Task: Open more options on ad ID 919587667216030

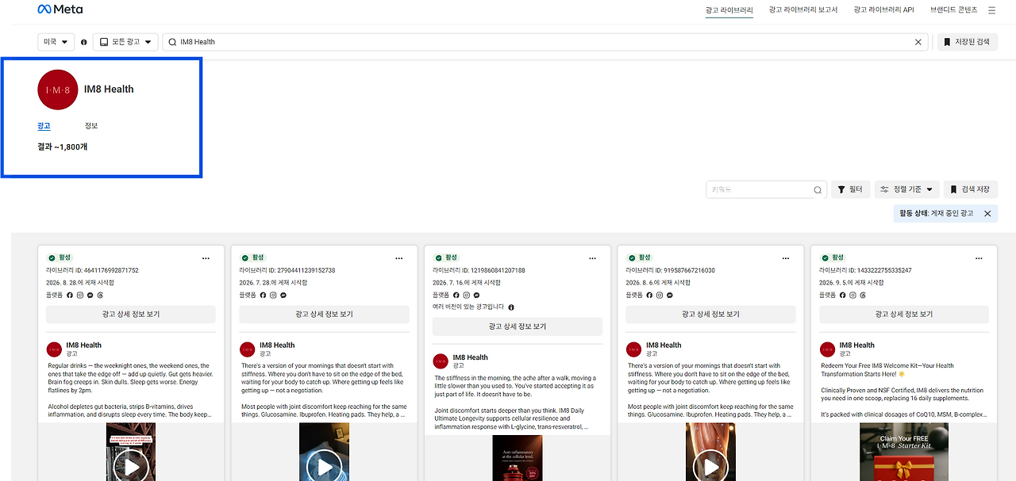Action: [x=786, y=258]
